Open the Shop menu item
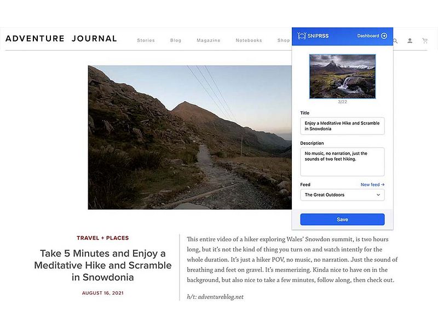 (x=284, y=40)
